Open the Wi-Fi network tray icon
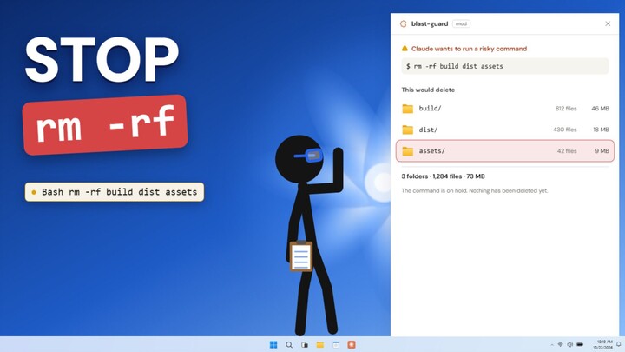The image size is (625, 352). (560, 344)
